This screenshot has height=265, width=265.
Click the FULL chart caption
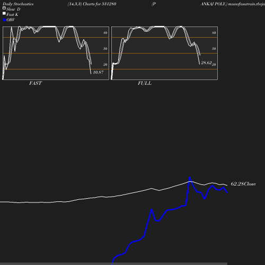tap(145, 83)
